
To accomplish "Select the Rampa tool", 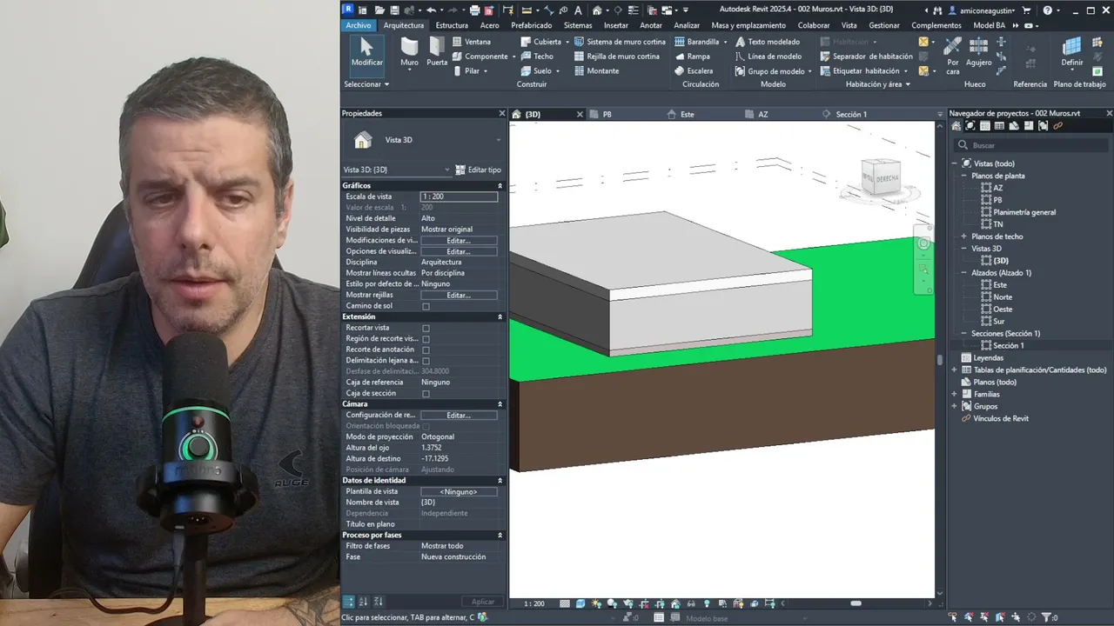I will coord(692,57).
